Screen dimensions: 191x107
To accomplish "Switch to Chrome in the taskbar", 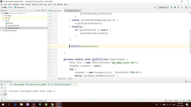I will tap(52, 104).
